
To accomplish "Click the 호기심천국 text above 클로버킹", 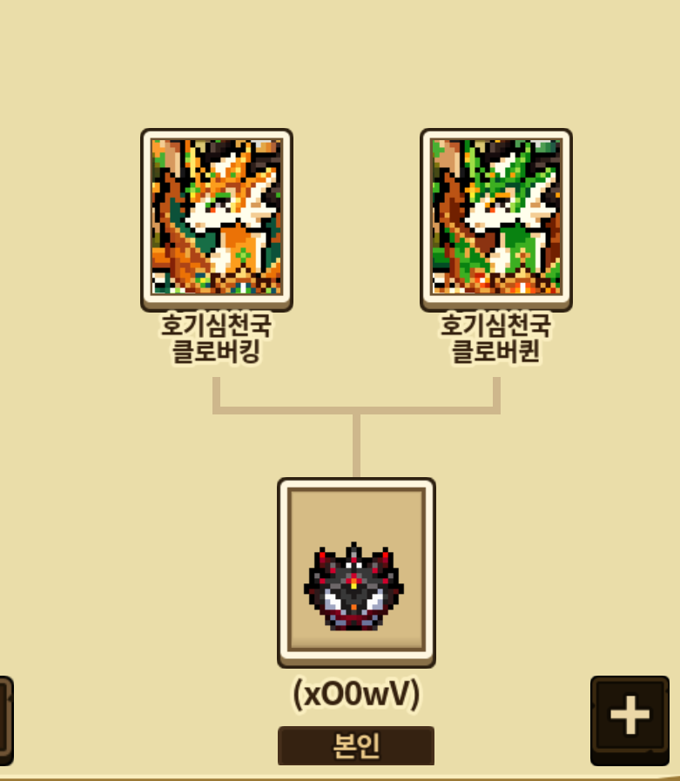I will (216, 325).
